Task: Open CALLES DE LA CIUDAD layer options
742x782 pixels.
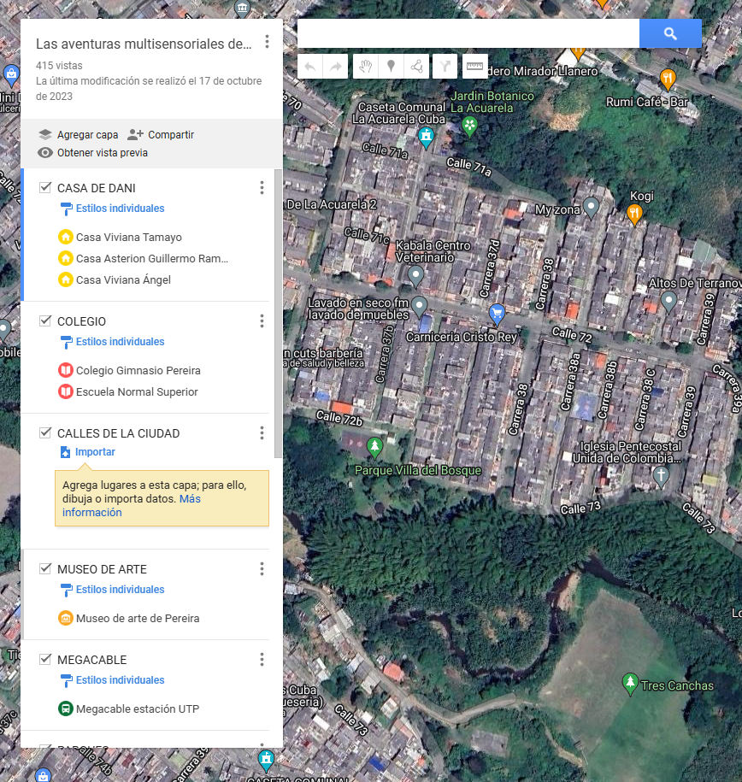Action: tap(262, 433)
